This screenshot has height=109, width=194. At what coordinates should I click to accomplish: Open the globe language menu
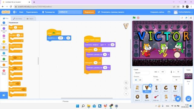pos(15,12)
